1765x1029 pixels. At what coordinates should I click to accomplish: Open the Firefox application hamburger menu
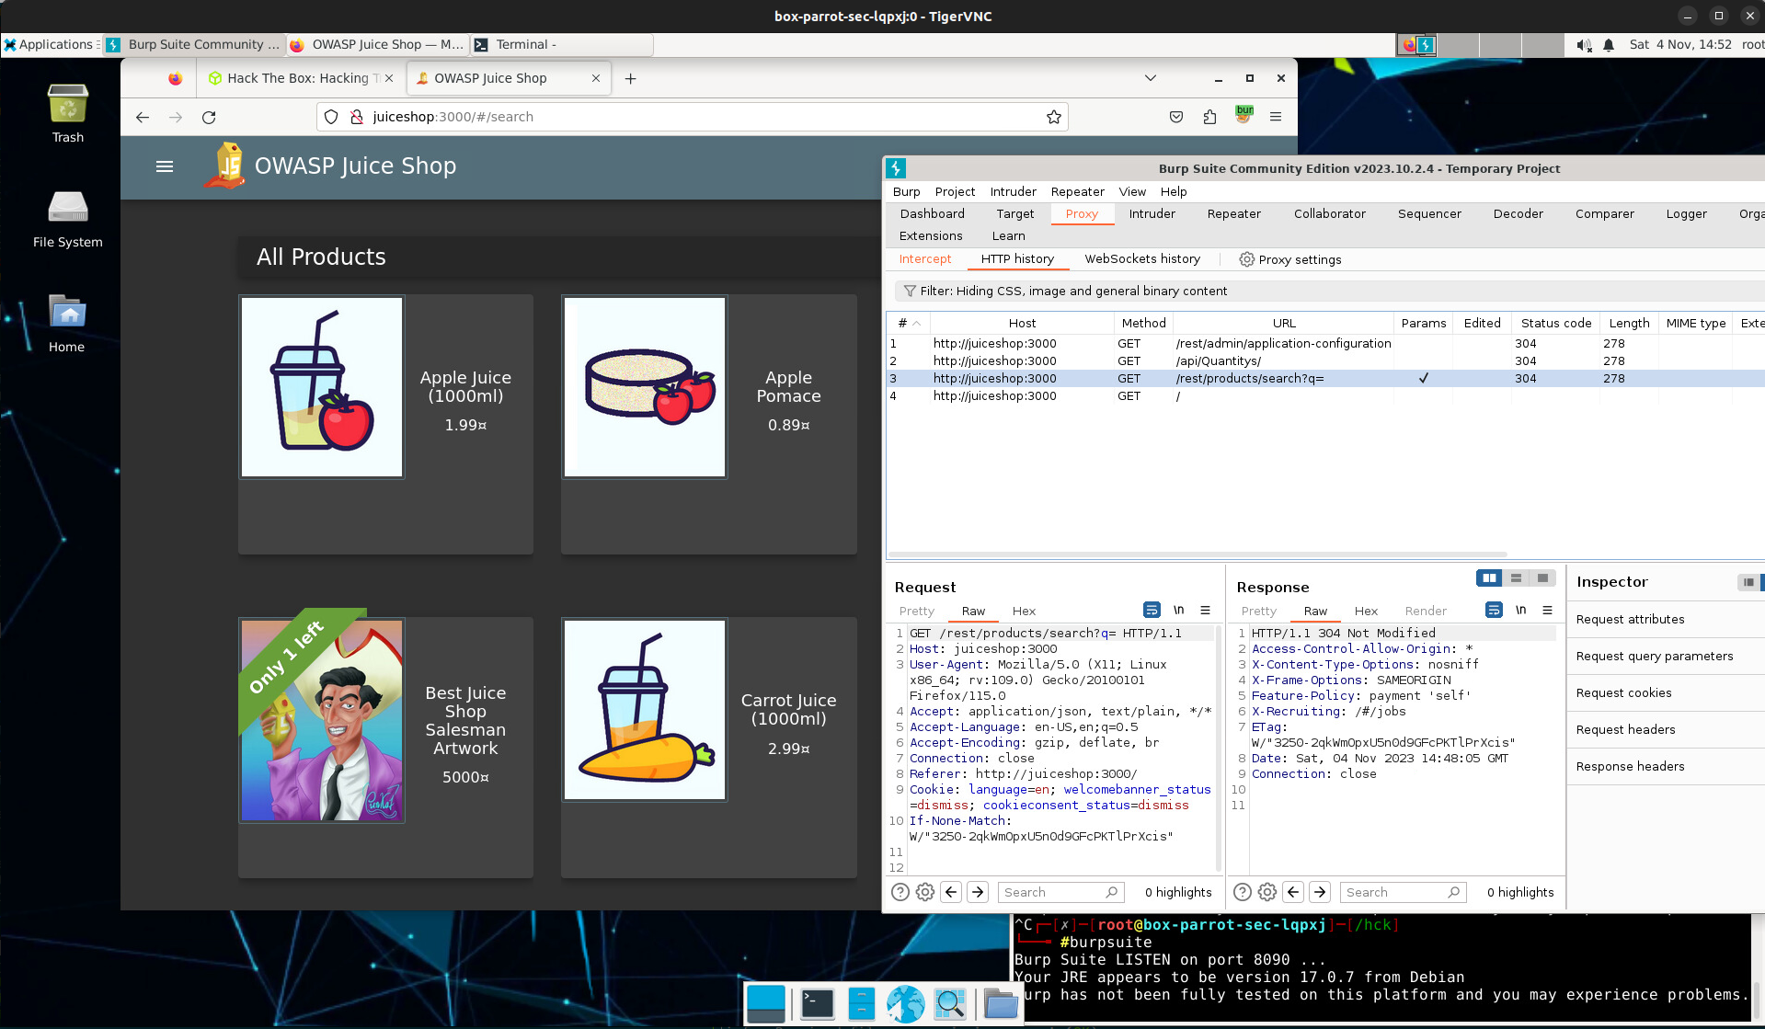1276,117
